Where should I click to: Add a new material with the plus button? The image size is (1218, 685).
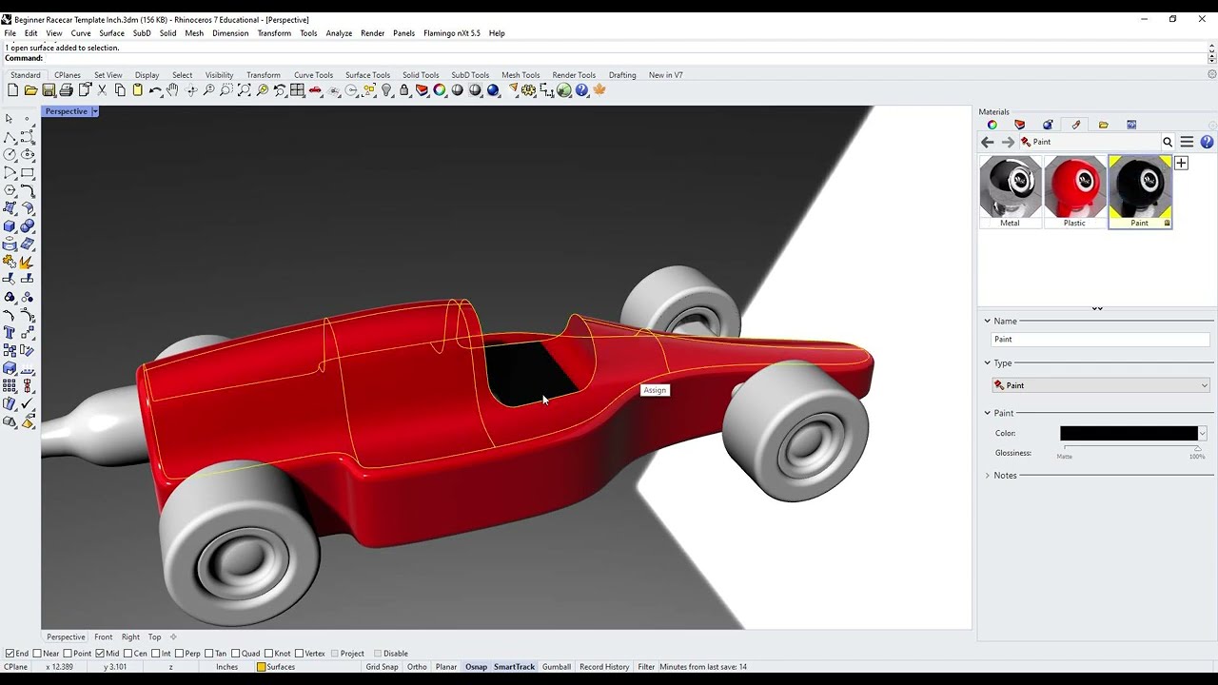coord(1181,164)
